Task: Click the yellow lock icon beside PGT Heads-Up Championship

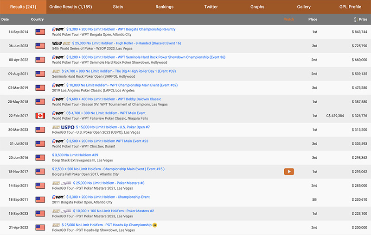Action: 155,225
